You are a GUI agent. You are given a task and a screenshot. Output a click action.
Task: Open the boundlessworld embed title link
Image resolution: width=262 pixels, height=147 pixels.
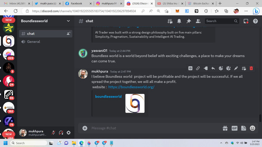click(108, 96)
